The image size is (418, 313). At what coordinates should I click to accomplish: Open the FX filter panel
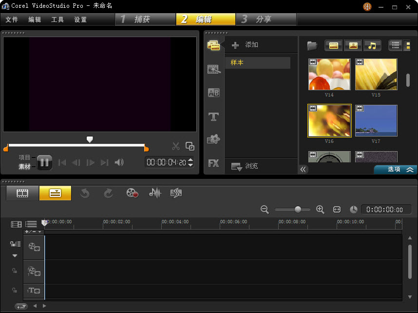(x=213, y=163)
